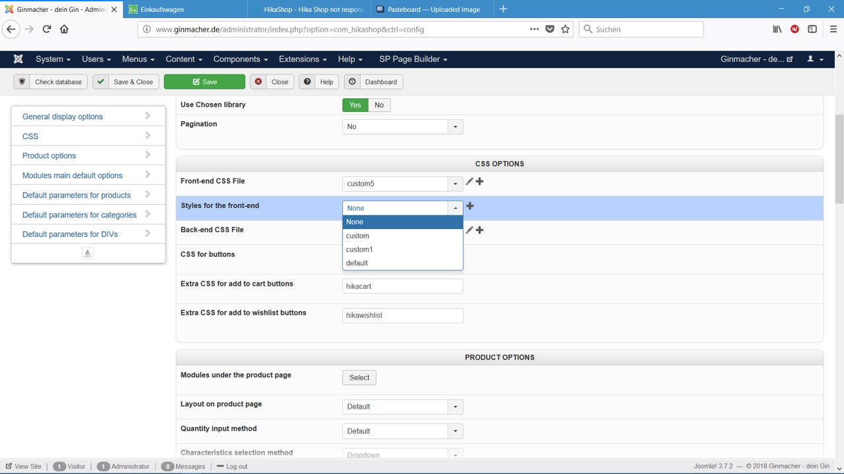Screen dimensions: 844x474
Task: Click the edit pencil for Back-end CSS File
Action: tap(469, 230)
